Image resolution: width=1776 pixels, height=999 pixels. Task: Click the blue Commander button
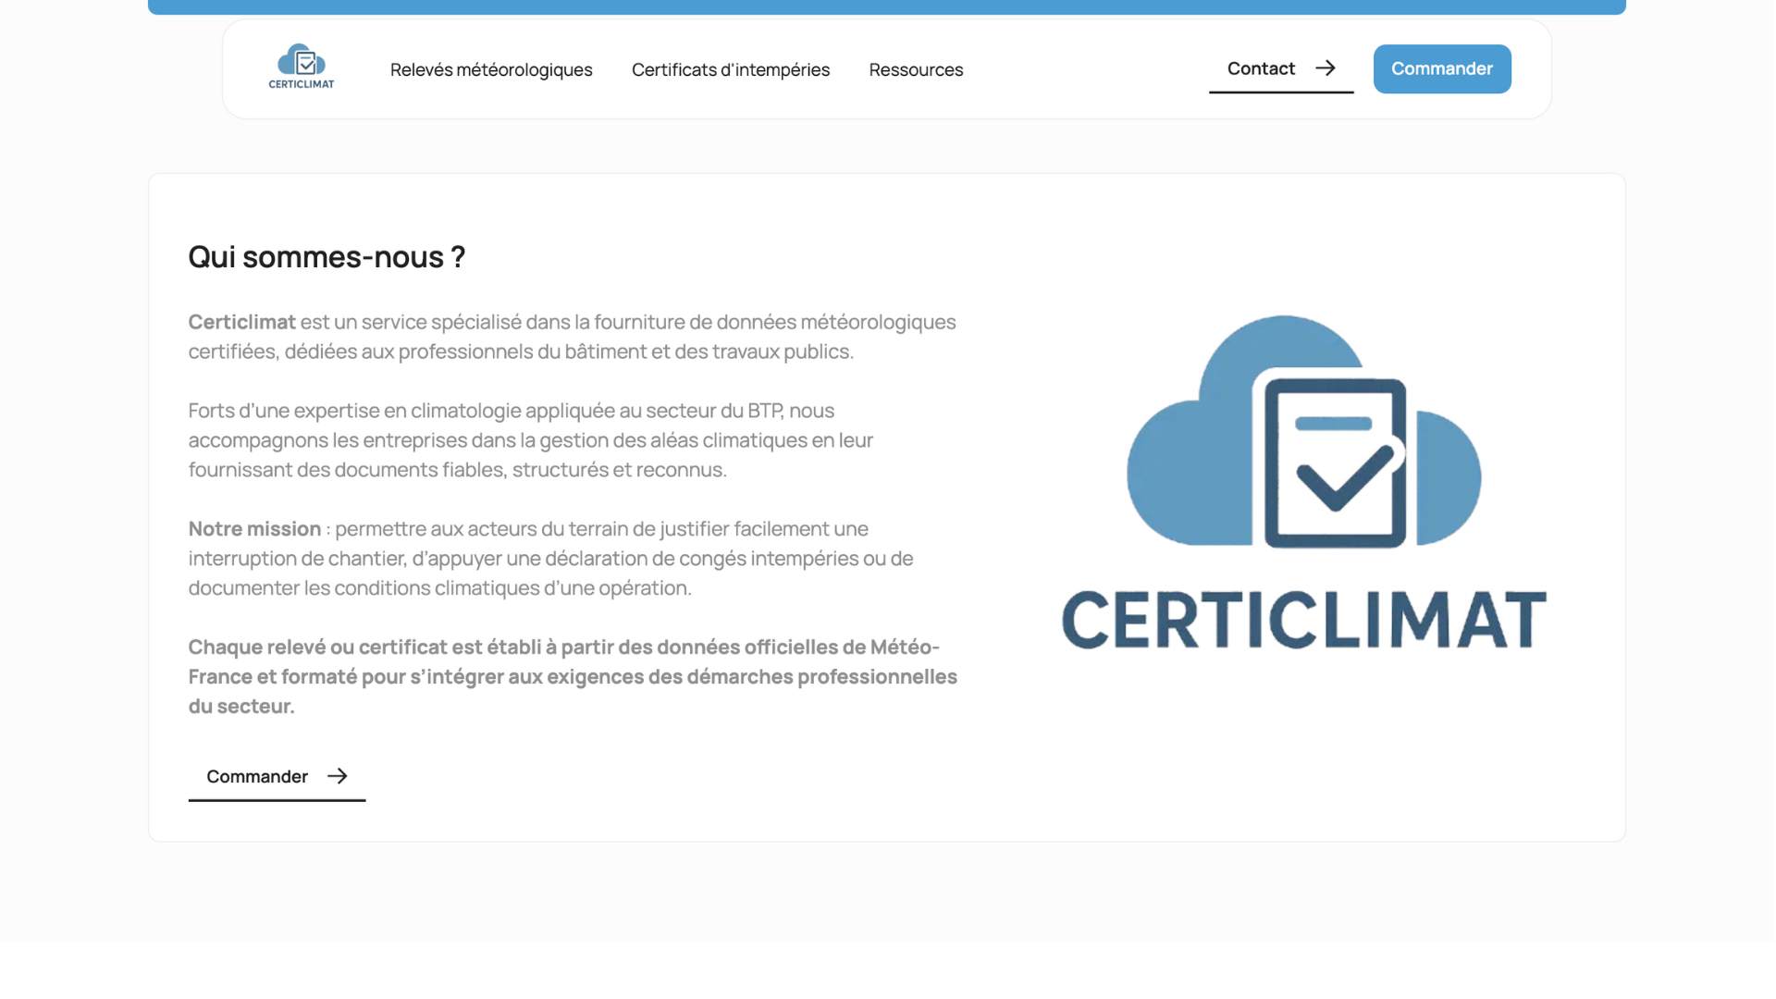coord(1442,68)
